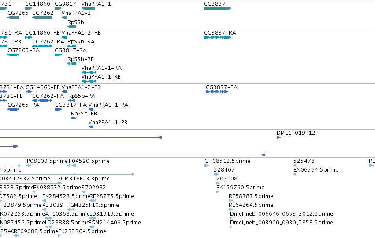Image resolution: width=375 pixels, height=238 pixels.
Task: Open protein label VhaPPA1-1-PA
Action: click(x=108, y=105)
